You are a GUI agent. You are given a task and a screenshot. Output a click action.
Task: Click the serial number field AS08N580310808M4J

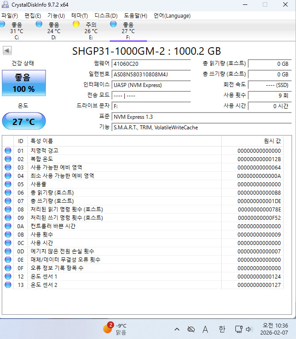tap(151, 74)
